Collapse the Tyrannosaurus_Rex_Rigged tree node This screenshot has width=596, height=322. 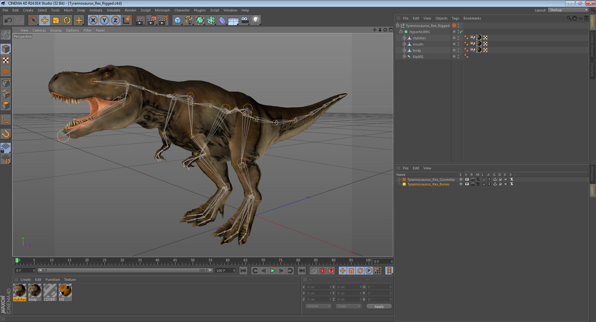pos(398,25)
